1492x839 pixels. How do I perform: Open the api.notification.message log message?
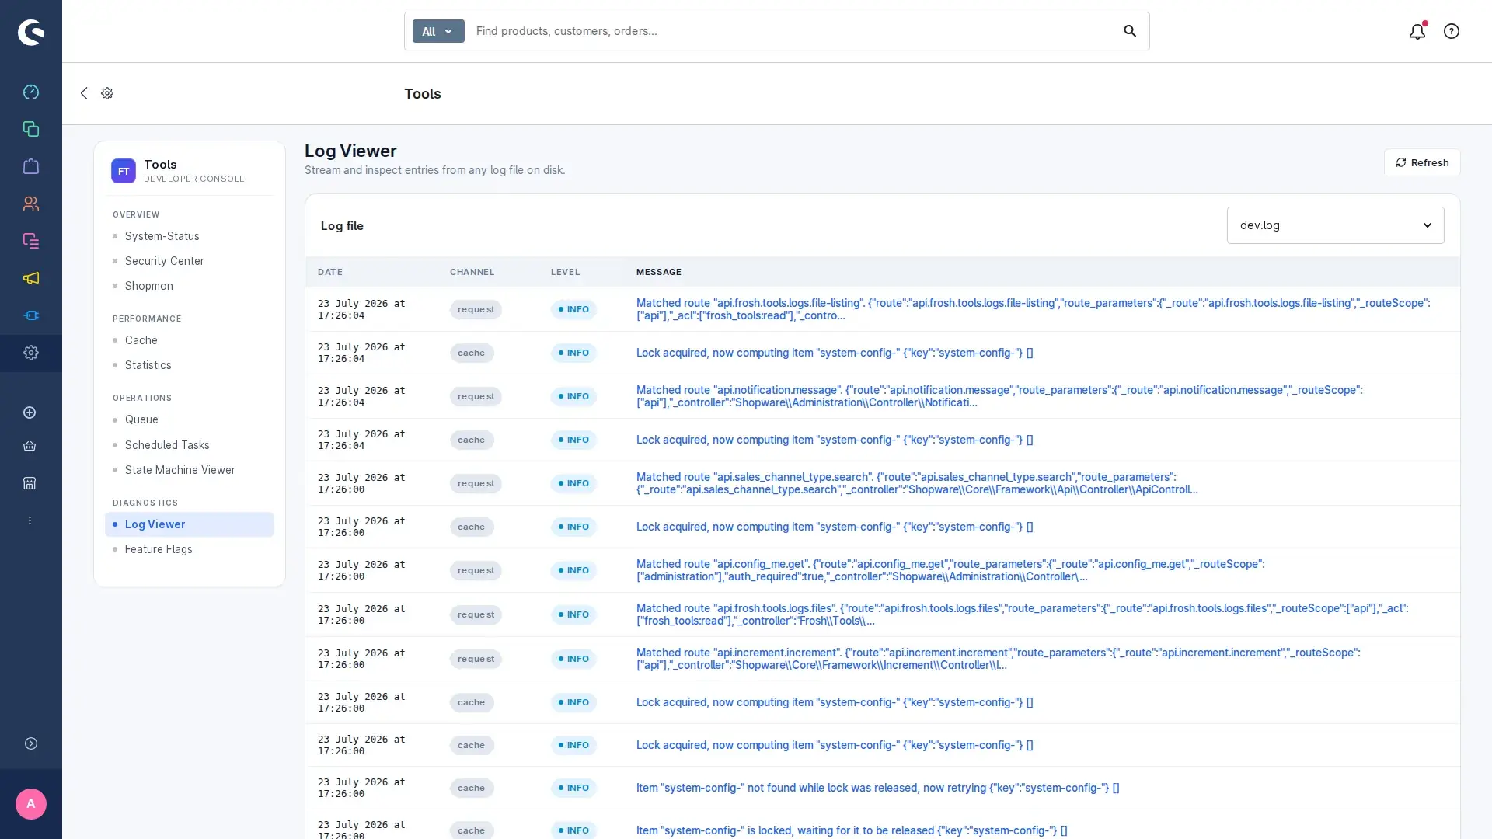(999, 396)
